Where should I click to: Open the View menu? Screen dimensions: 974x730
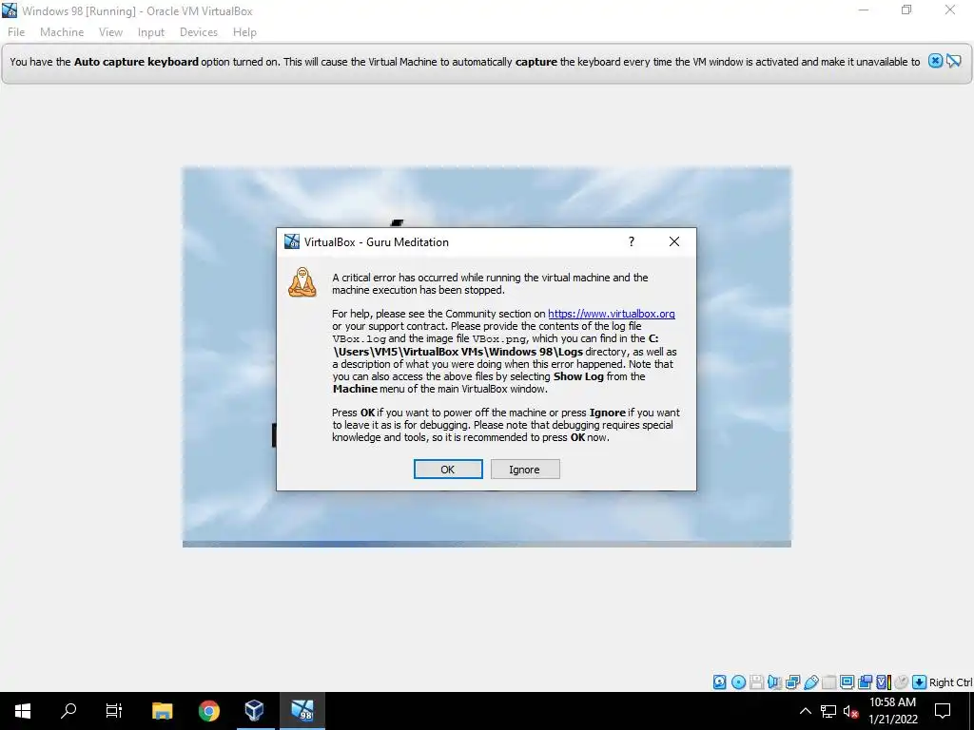click(110, 32)
